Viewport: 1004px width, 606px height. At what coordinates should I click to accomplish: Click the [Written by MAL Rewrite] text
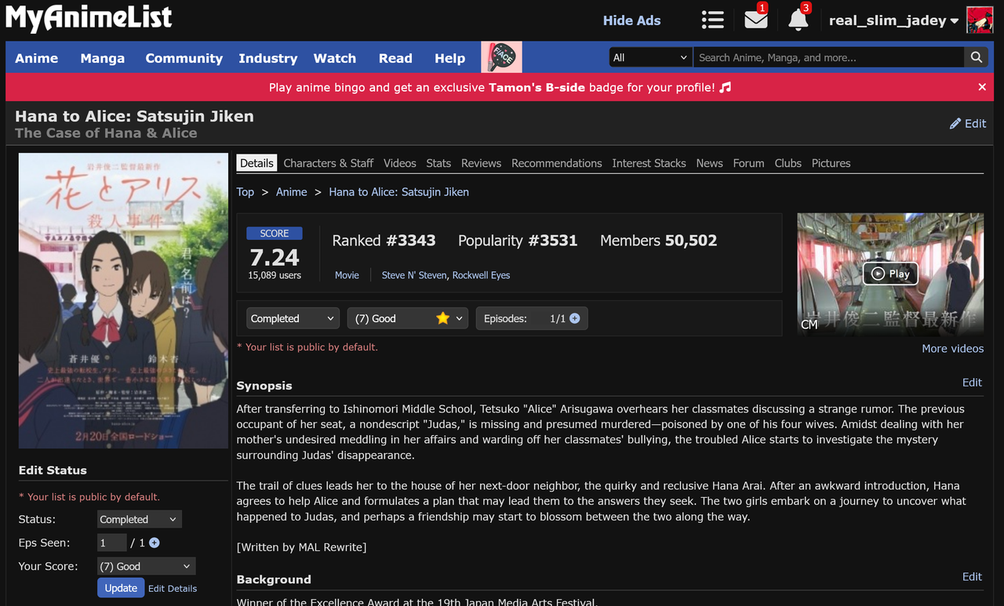click(301, 547)
